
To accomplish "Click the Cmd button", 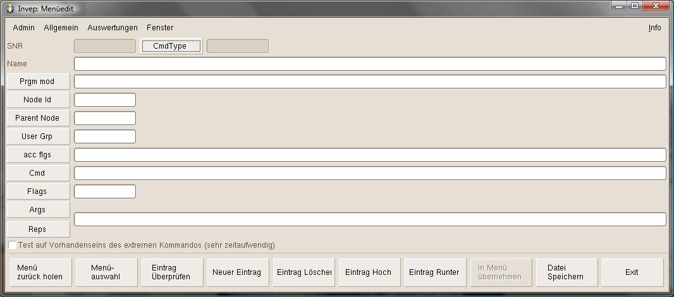I will [38, 173].
